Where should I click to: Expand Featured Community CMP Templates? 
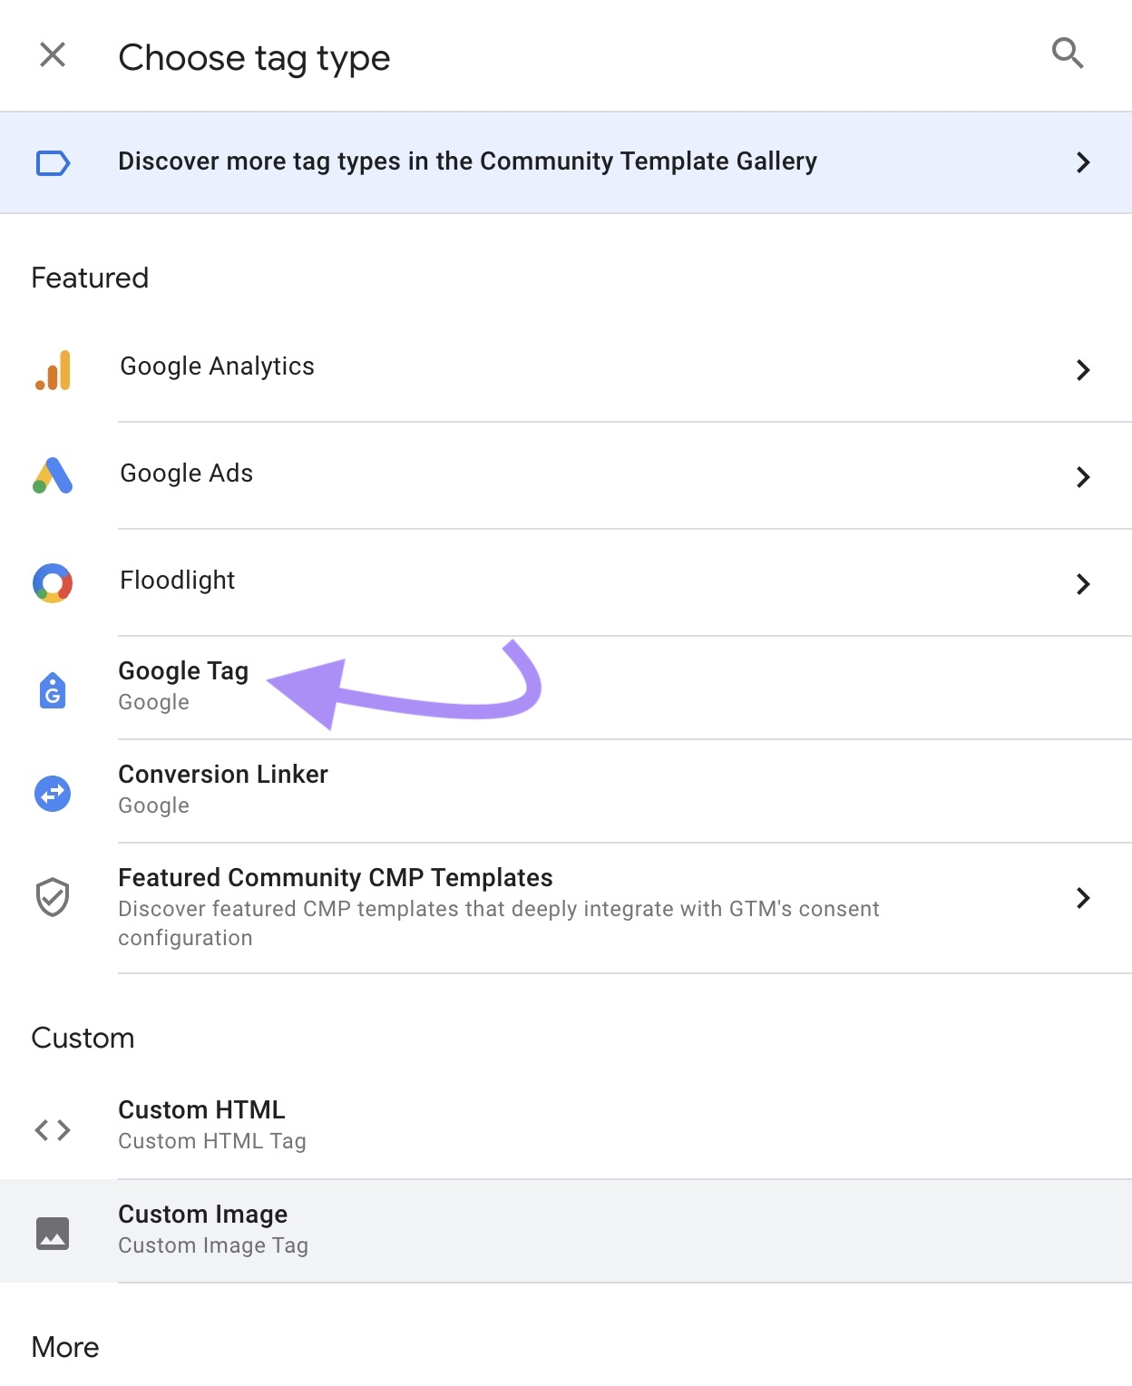coord(1083,898)
